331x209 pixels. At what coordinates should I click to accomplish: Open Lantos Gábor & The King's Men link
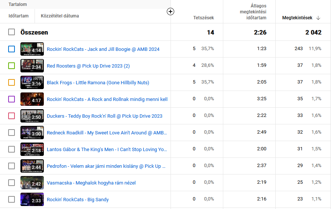[107, 150]
